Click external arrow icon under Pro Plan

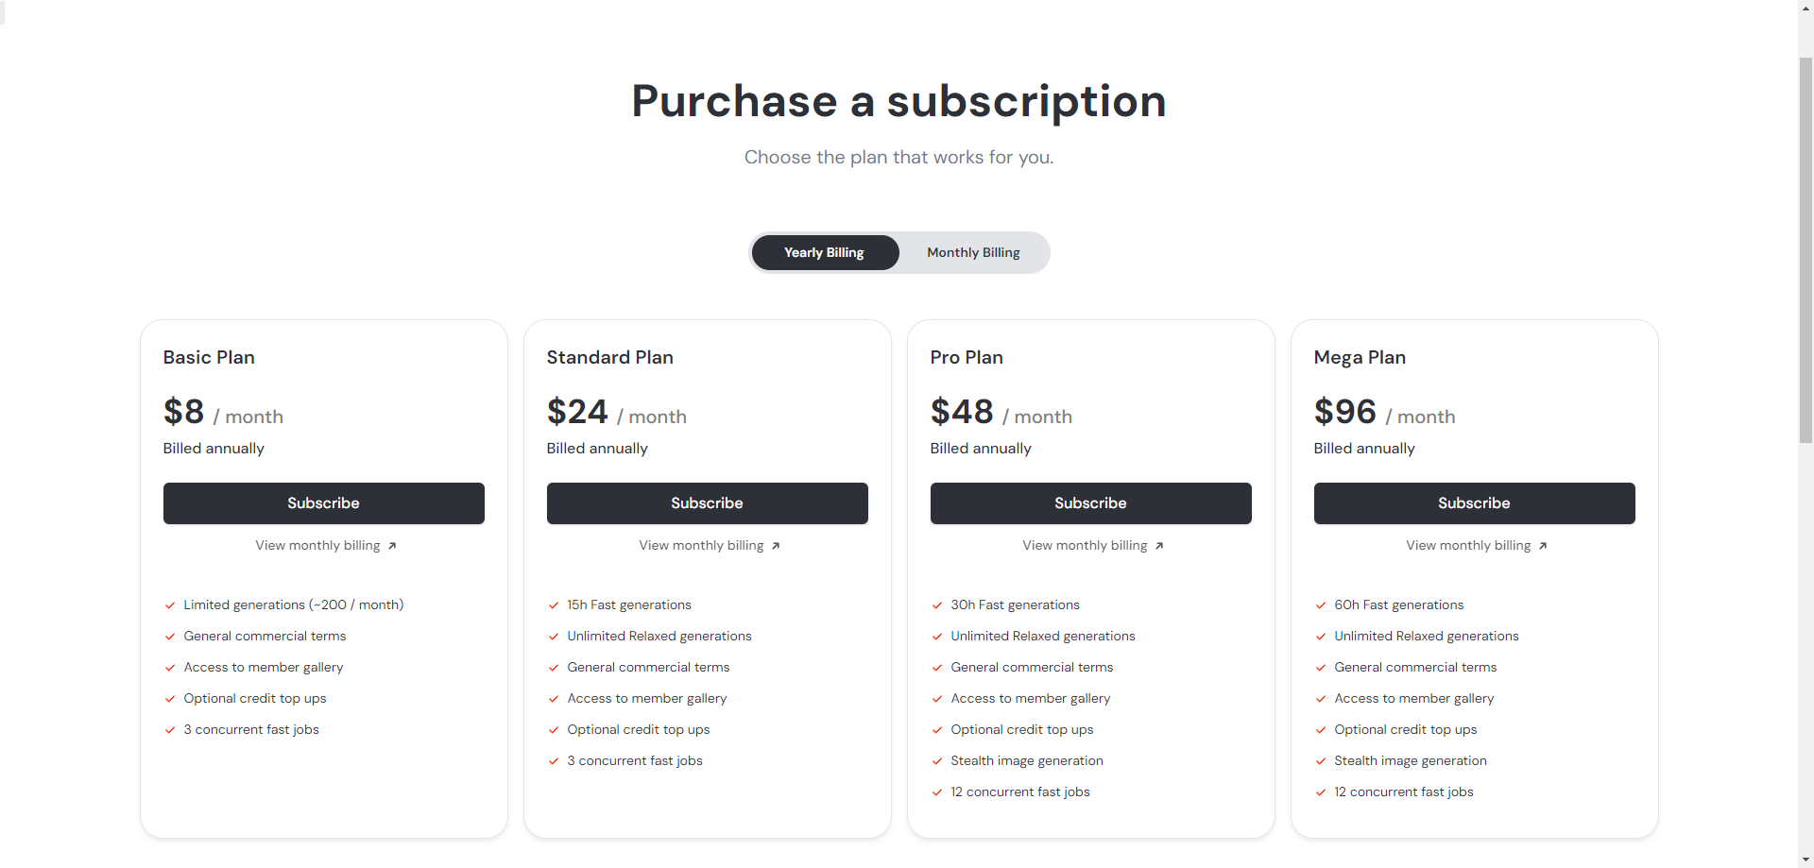[x=1159, y=546]
